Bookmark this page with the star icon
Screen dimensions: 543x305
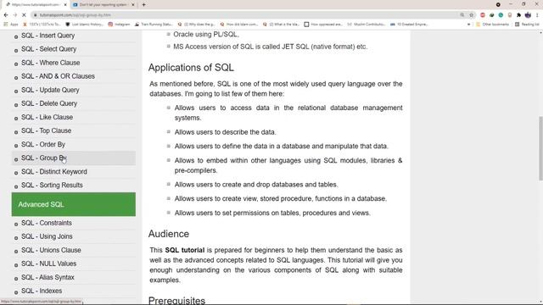[x=472, y=15]
